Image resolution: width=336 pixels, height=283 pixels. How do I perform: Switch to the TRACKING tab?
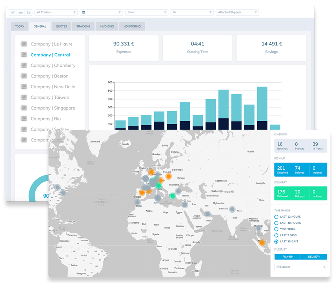[83, 26]
